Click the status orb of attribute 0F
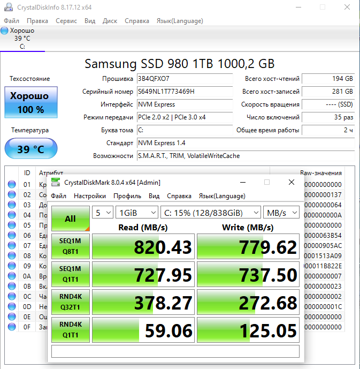Viewport: 360px width, 369px height. tap(12, 327)
